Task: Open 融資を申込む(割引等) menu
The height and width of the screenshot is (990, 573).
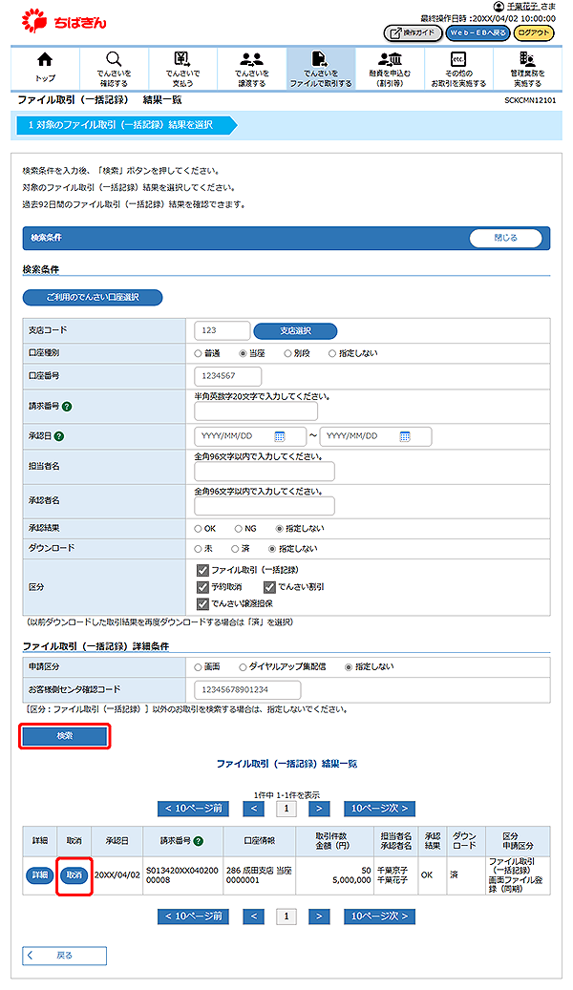Action: point(390,68)
